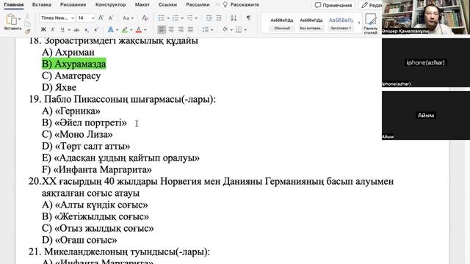Apply the Без интервала style
The width and height of the screenshot is (470, 264).
click(311, 23)
